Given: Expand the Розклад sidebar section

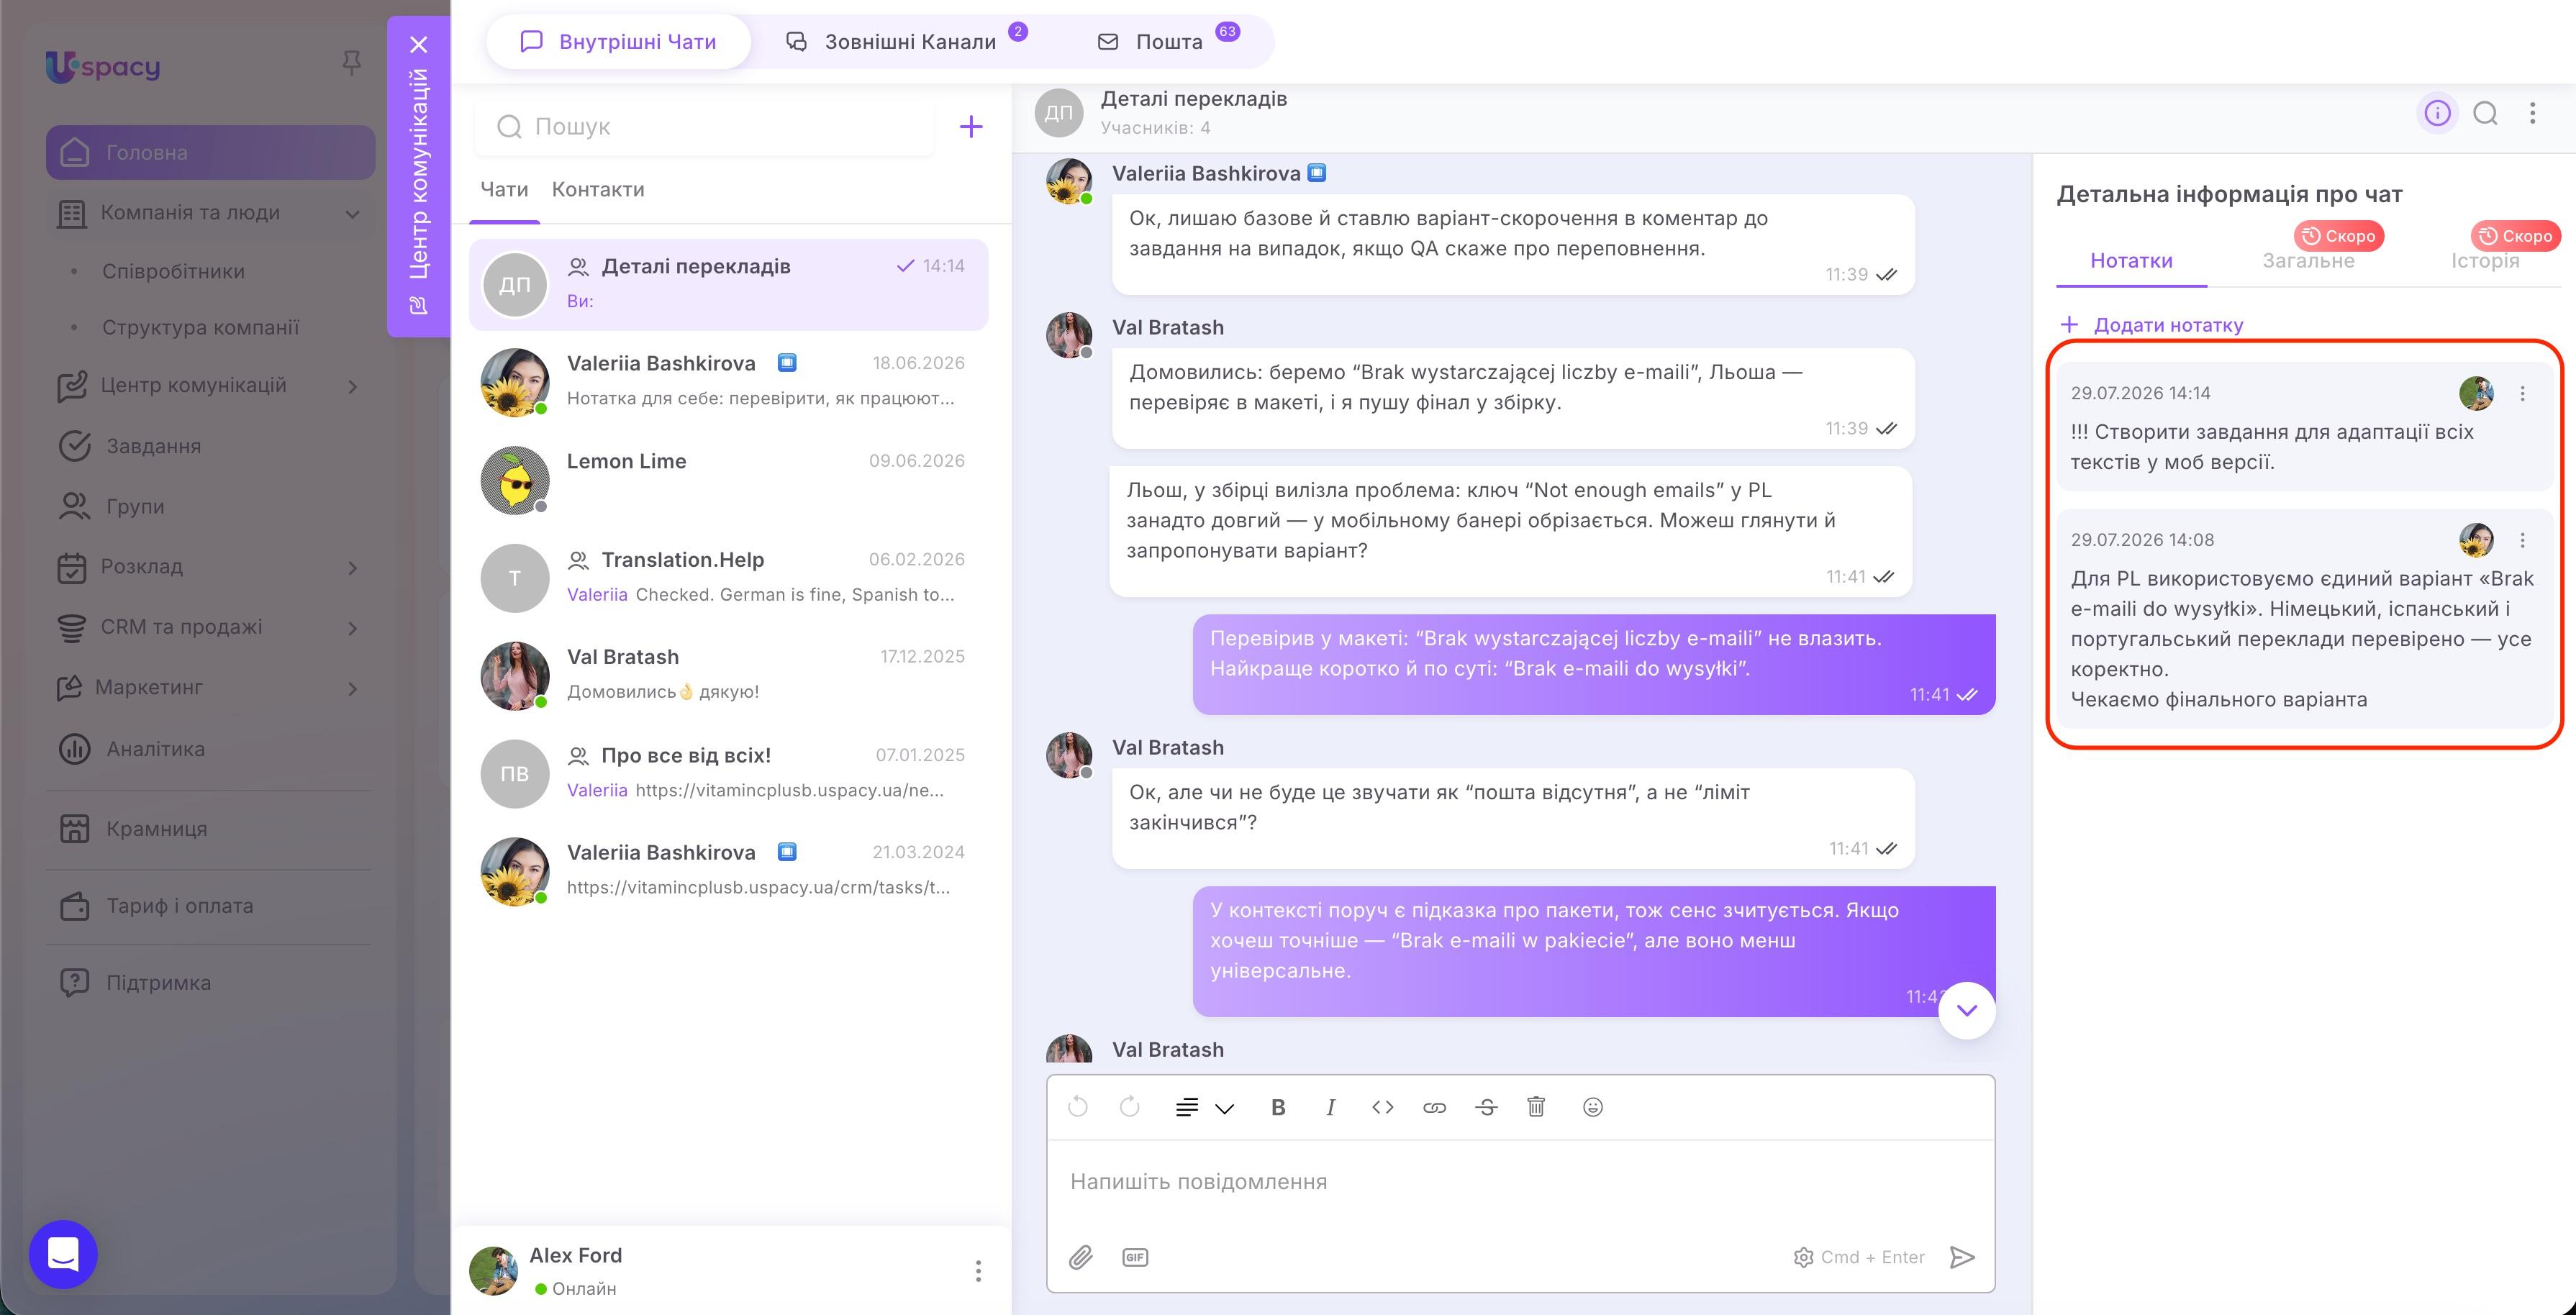Looking at the screenshot, I should click(x=353, y=567).
